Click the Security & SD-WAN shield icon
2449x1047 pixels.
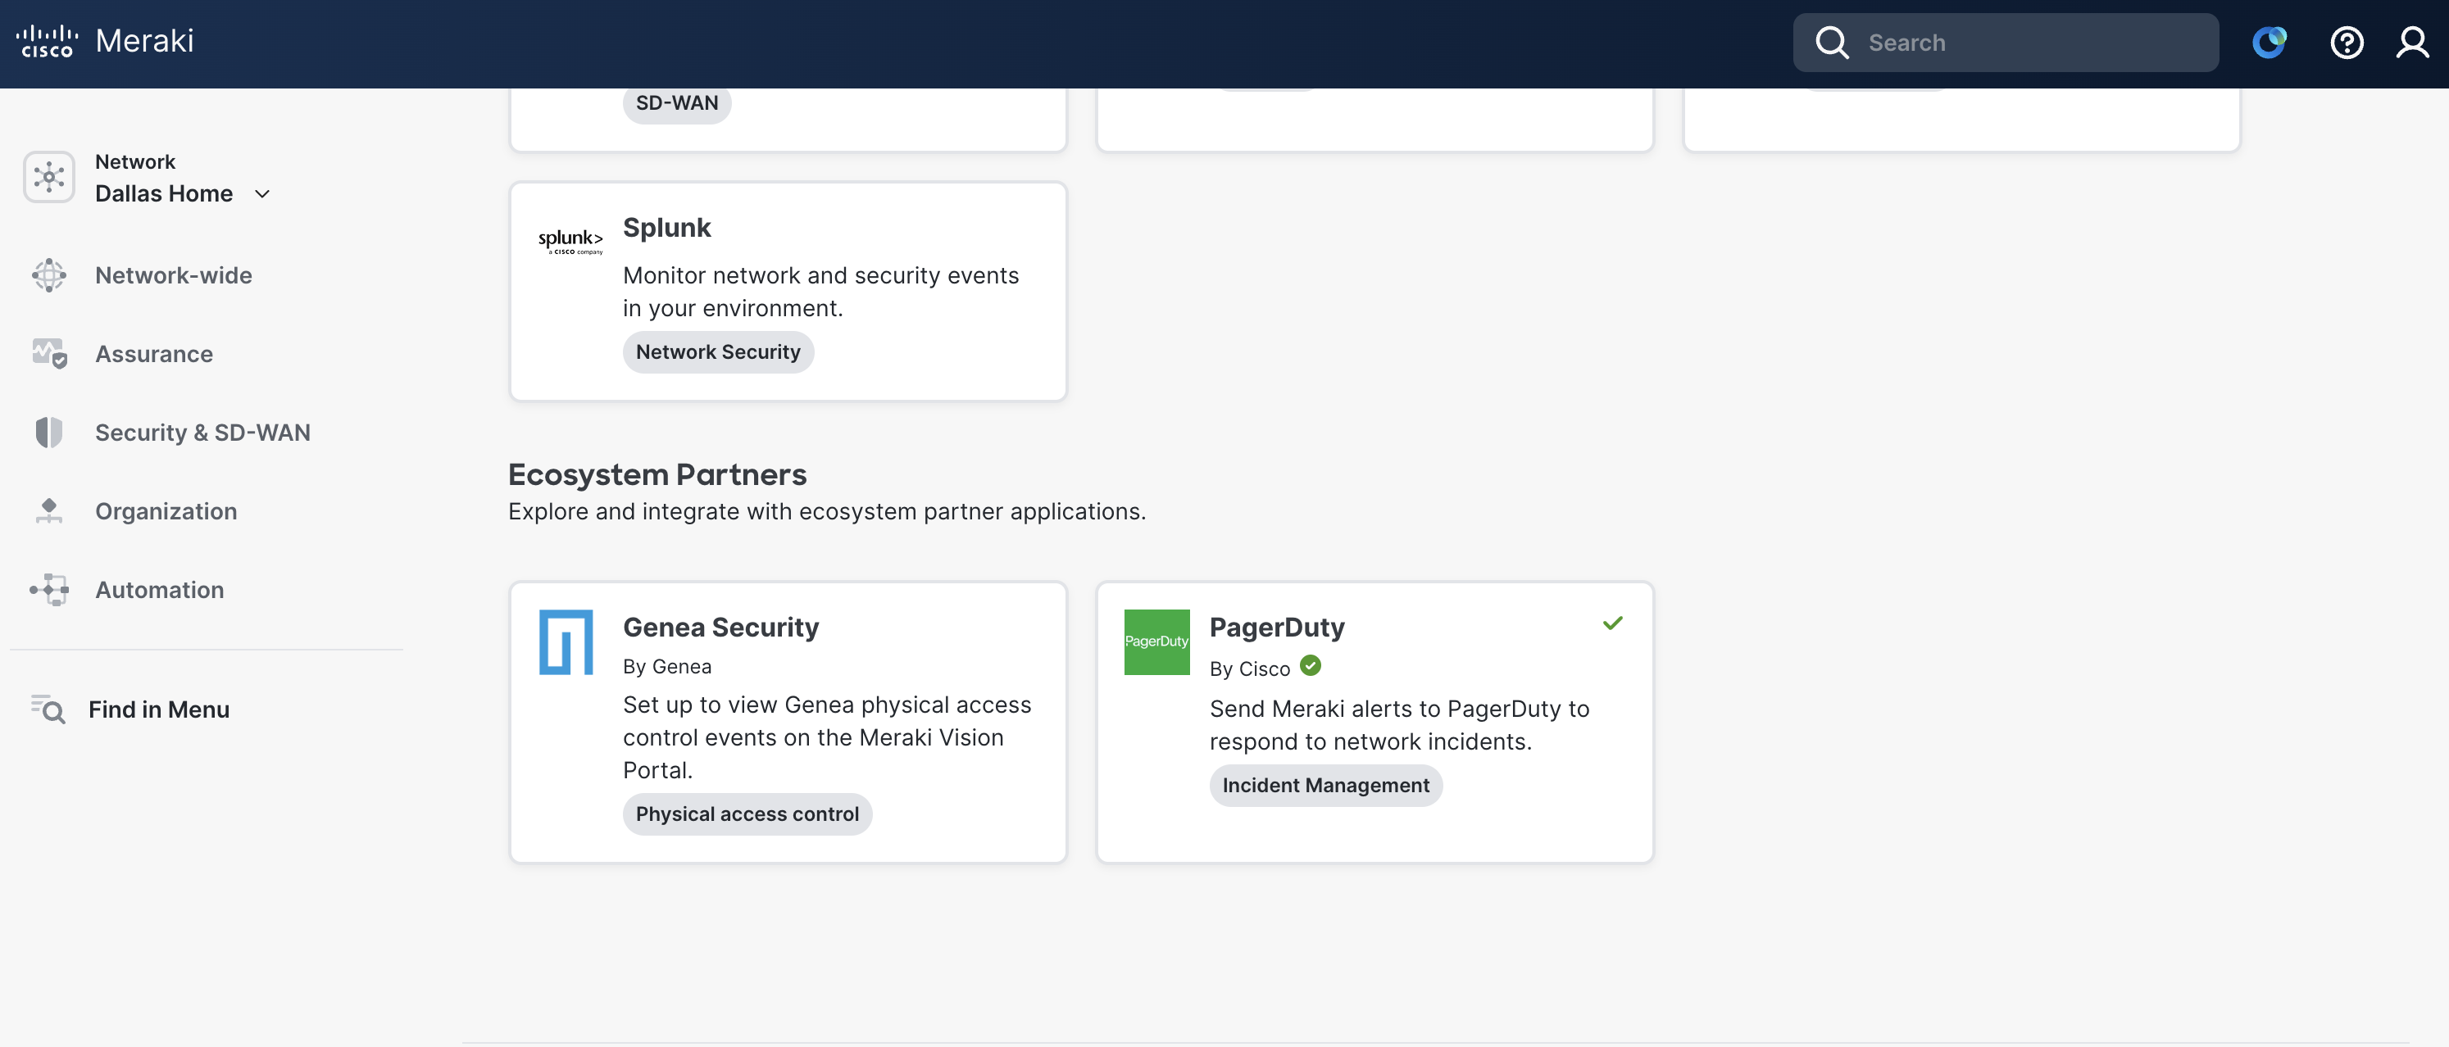[x=48, y=433]
